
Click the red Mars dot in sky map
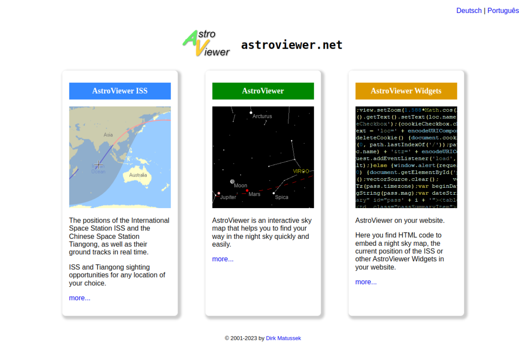pyautogui.click(x=247, y=190)
